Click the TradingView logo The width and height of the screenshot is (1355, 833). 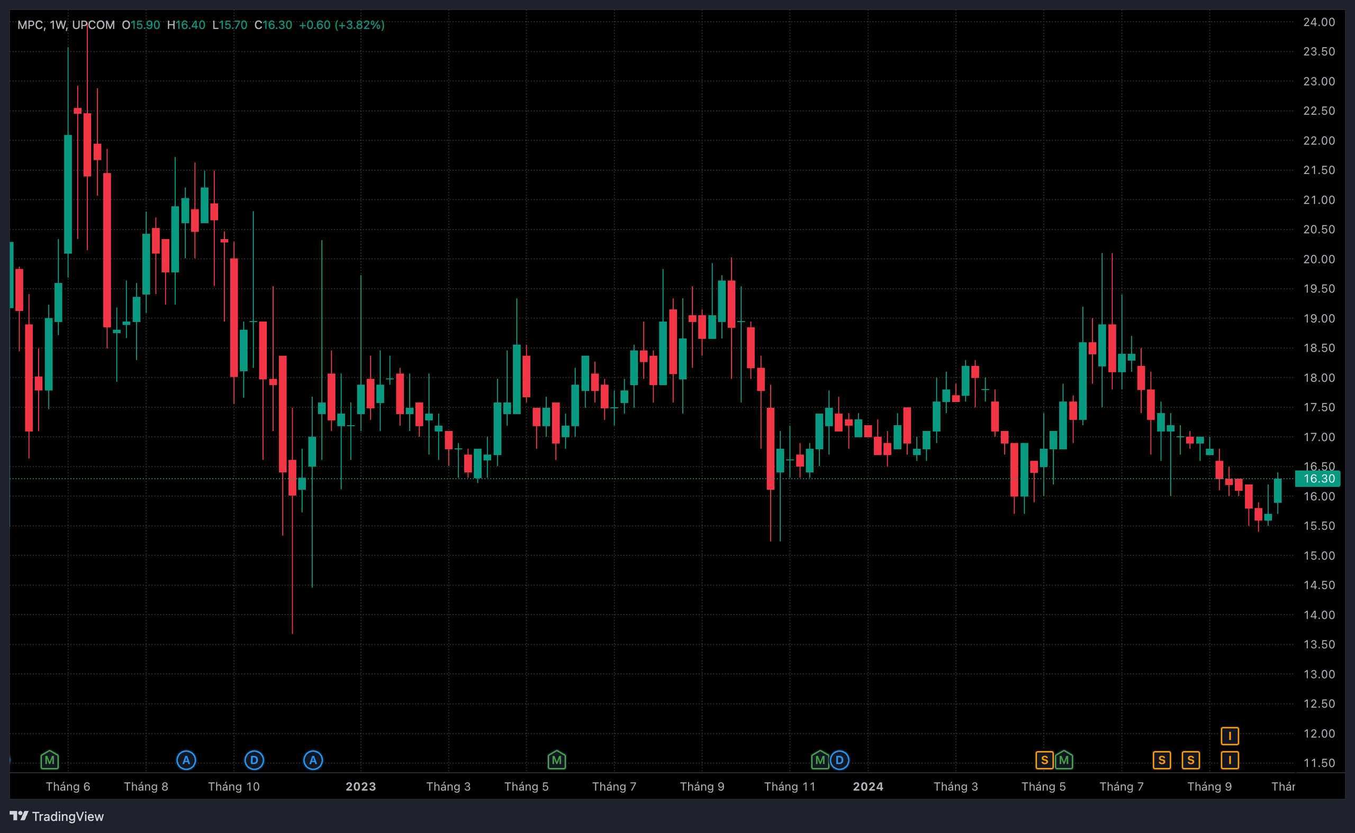57,816
